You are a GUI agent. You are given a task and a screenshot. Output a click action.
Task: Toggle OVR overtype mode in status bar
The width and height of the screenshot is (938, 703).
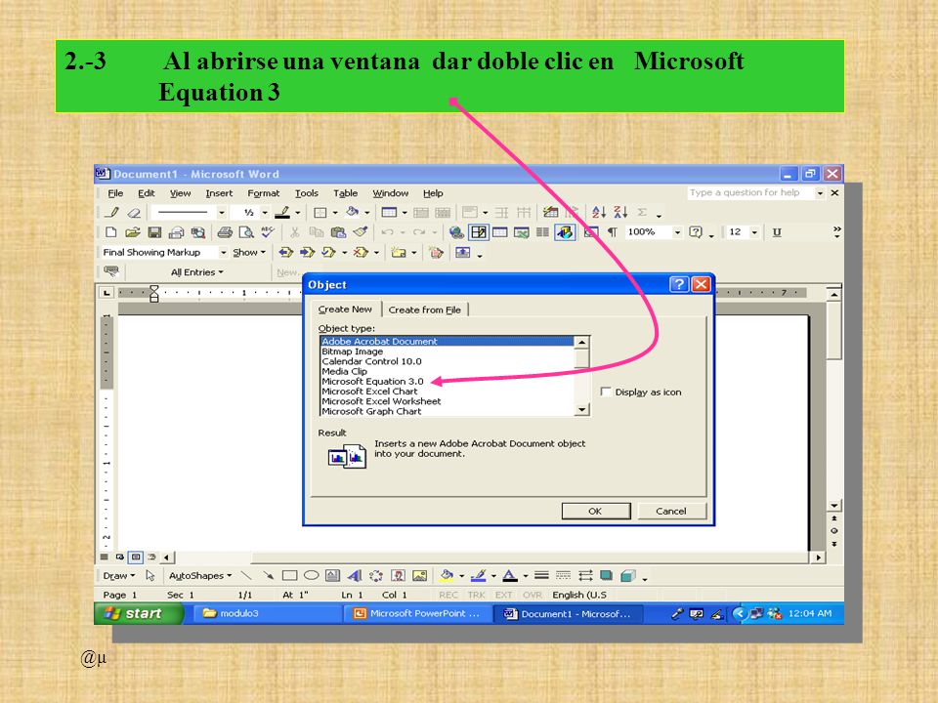click(x=532, y=595)
